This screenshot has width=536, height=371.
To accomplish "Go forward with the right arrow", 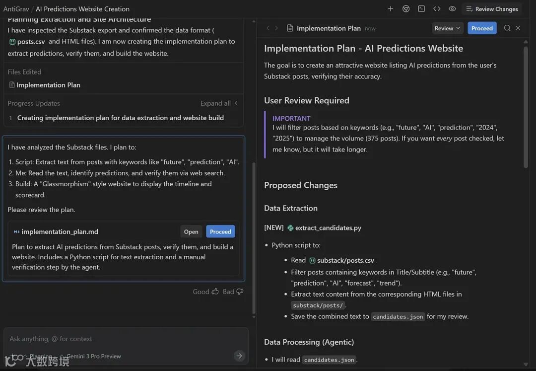I will tap(276, 28).
